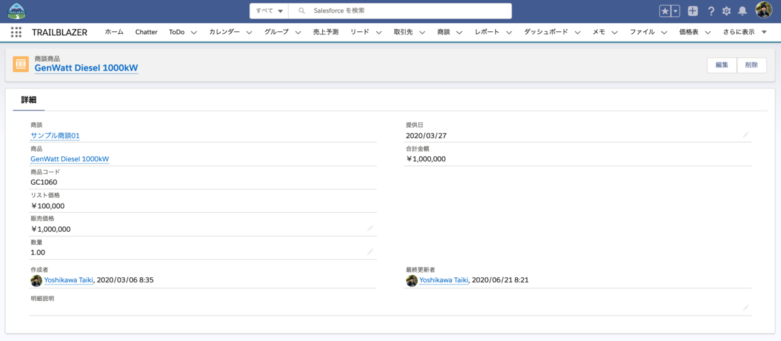
Task: Expand the メモ tab chevron
Action: [614, 32]
